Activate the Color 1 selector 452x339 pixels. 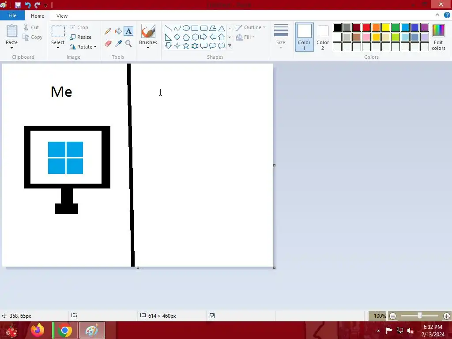click(x=305, y=37)
